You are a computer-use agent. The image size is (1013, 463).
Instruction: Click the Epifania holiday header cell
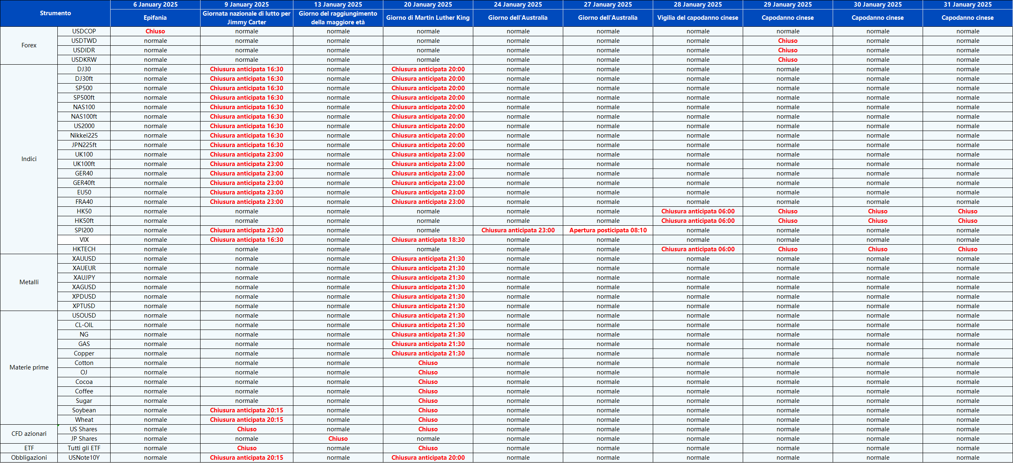(155, 18)
